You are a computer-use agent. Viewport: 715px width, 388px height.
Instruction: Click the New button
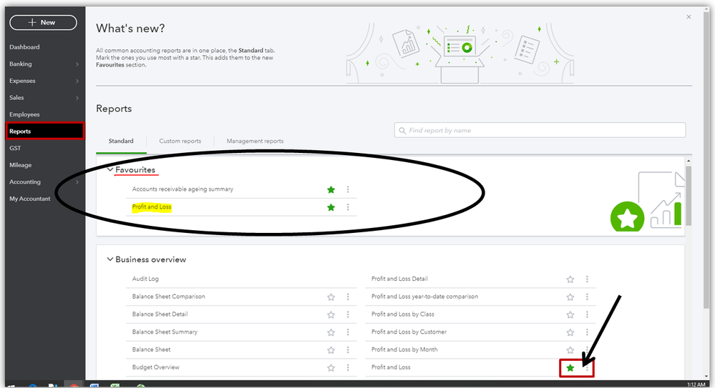(x=44, y=22)
